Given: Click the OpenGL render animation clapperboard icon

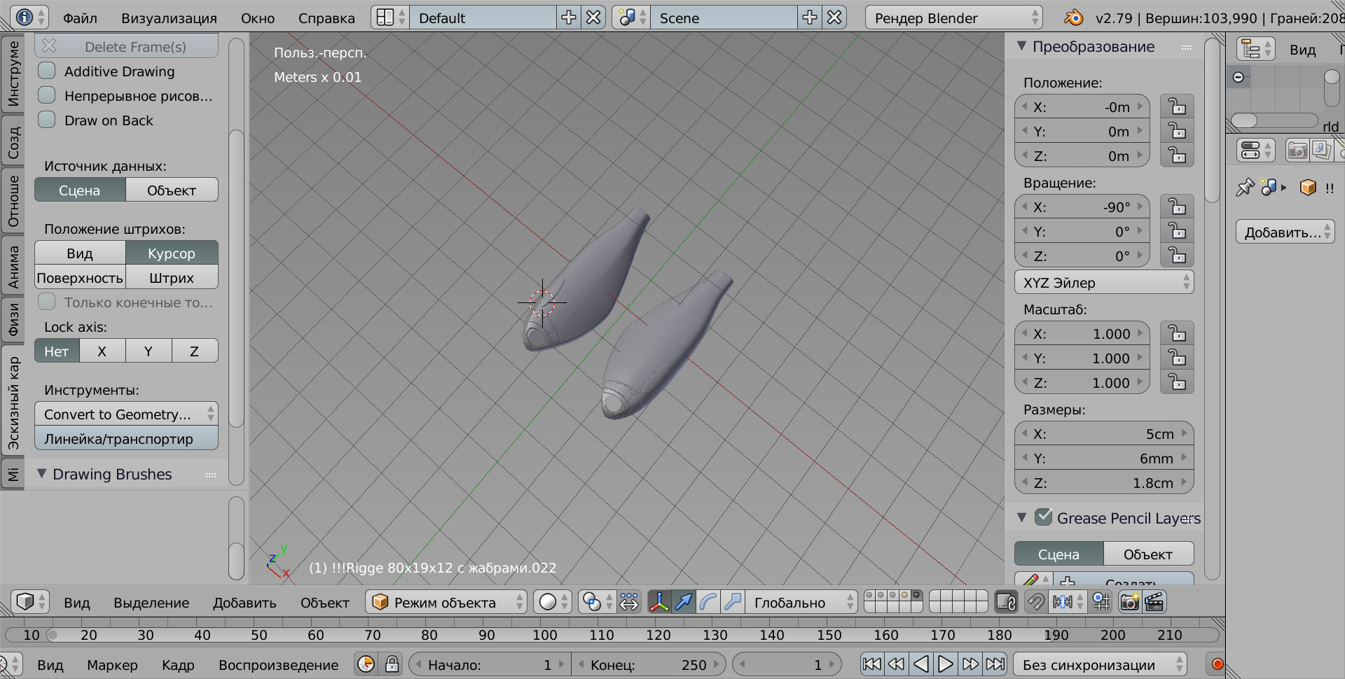Looking at the screenshot, I should 1154,602.
